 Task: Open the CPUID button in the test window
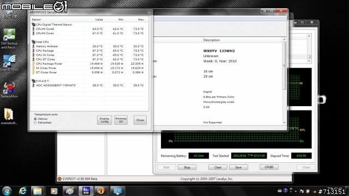pyautogui.click(x=269, y=167)
